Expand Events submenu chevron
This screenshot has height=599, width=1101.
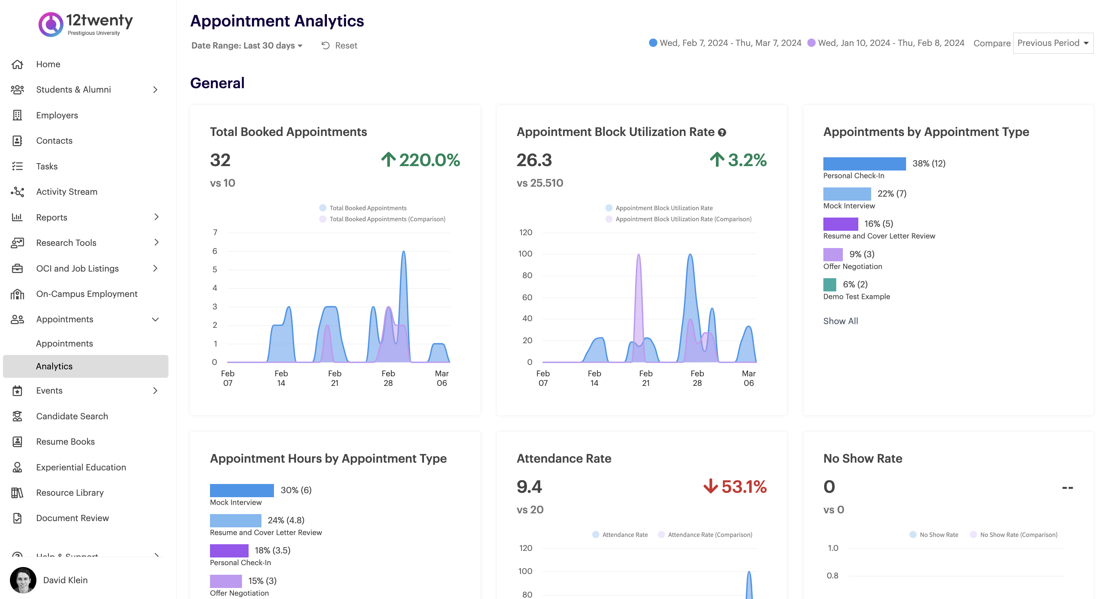[x=156, y=391]
